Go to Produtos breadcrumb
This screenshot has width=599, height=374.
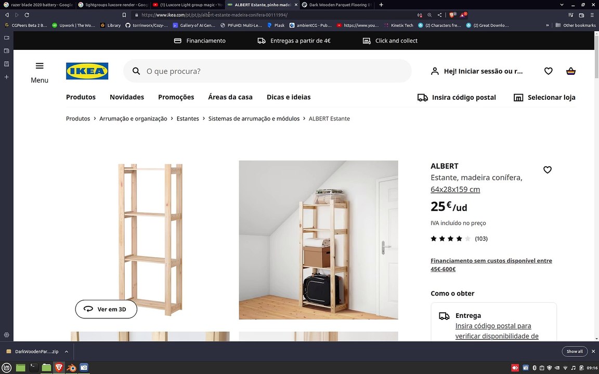(78, 118)
